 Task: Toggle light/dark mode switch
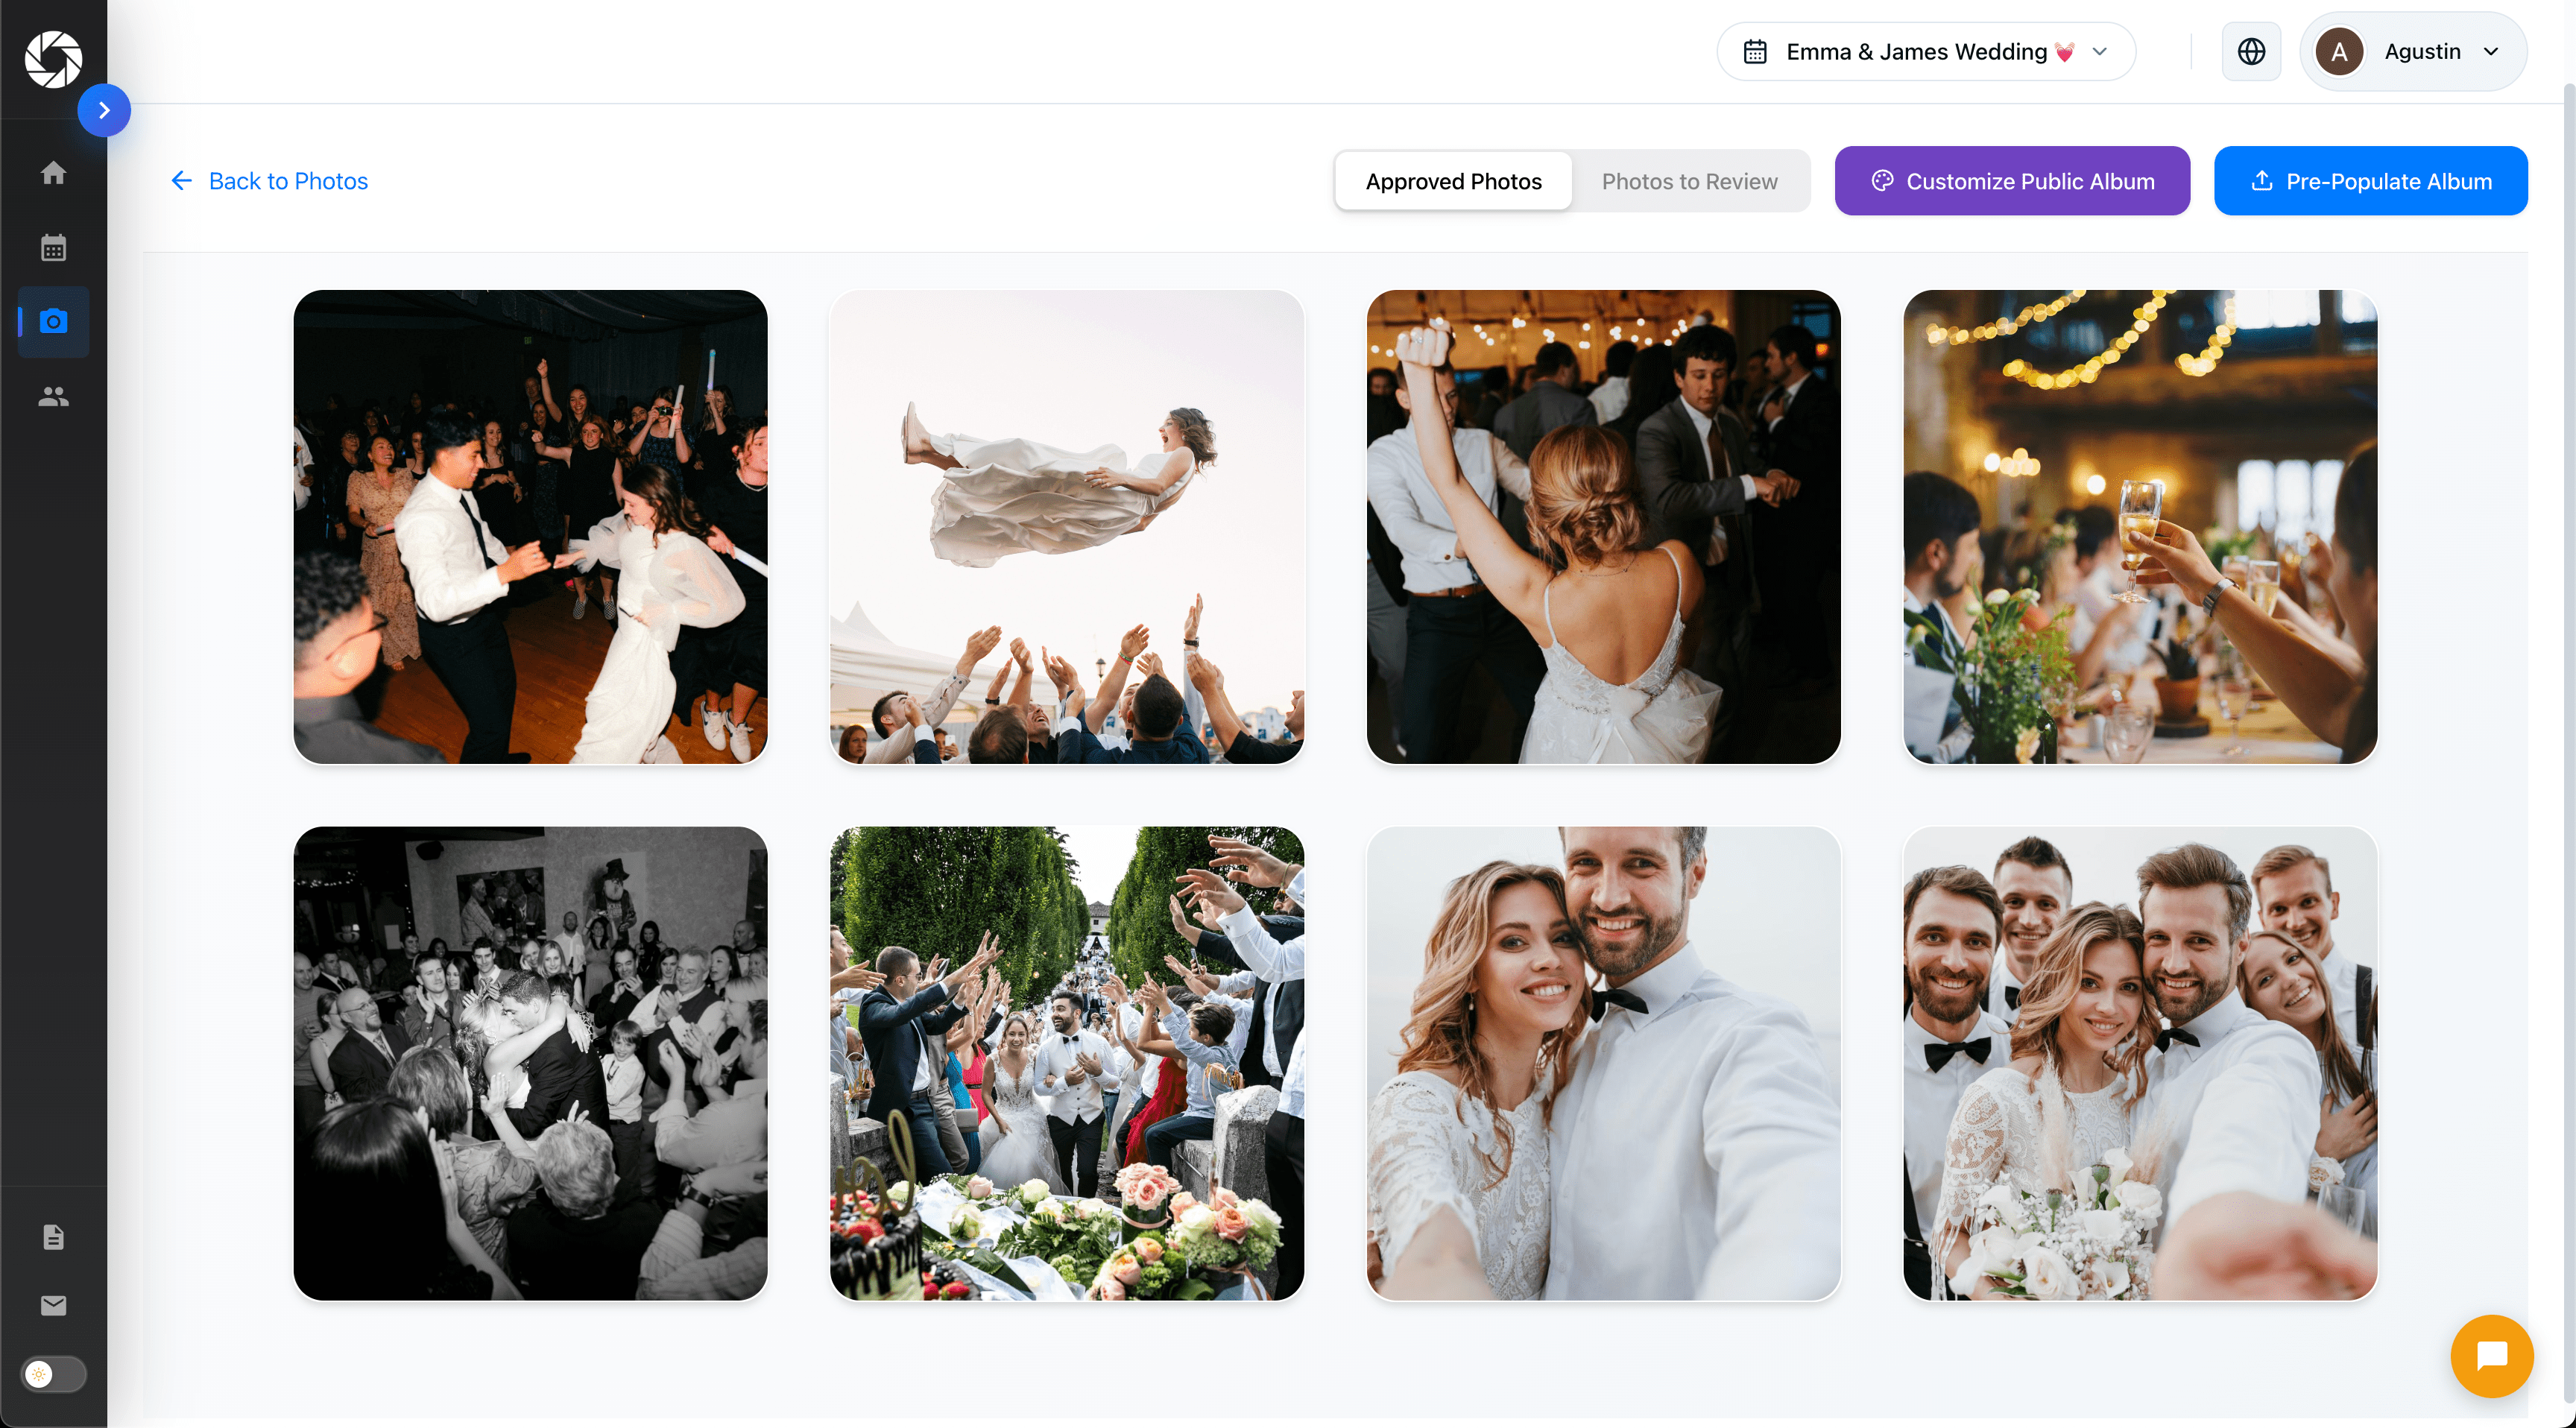click(53, 1374)
